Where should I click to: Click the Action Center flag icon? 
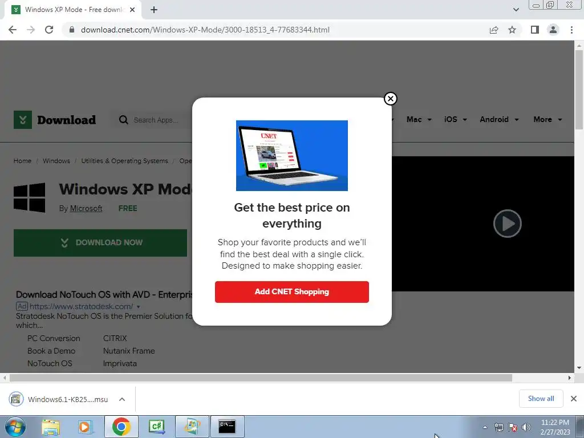pyautogui.click(x=513, y=427)
